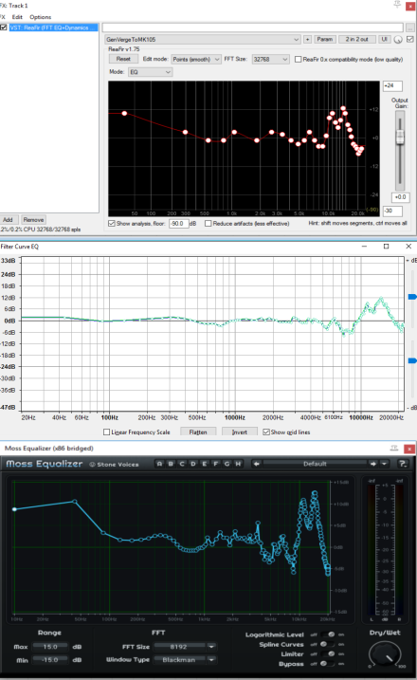Click Moss Equalizer preset slot B
Screen dimensions: 417x680
(171, 464)
